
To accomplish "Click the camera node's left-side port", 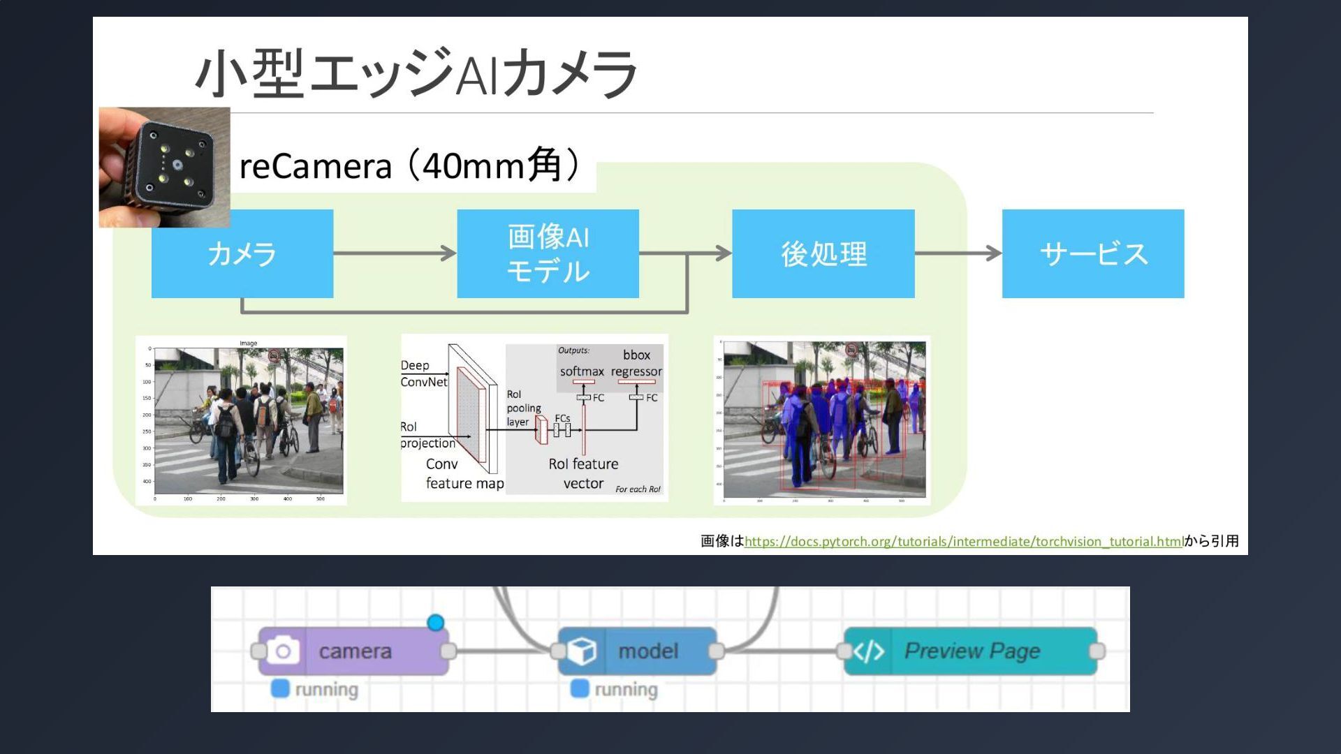I will 258,651.
